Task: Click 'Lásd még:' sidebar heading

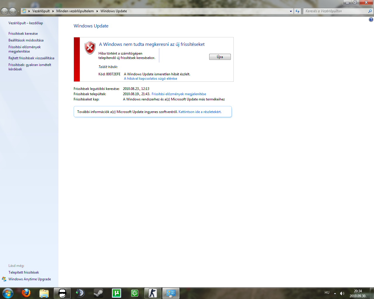Action: click(16, 266)
